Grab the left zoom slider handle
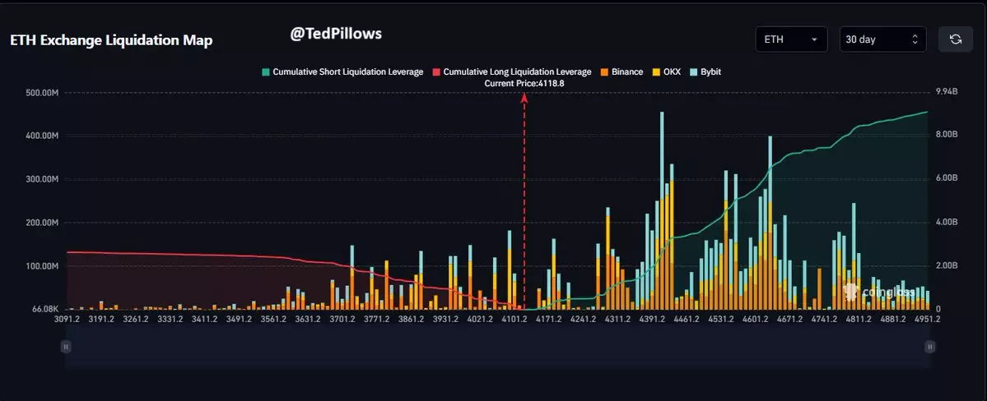This screenshot has height=401, width=987. 66,347
